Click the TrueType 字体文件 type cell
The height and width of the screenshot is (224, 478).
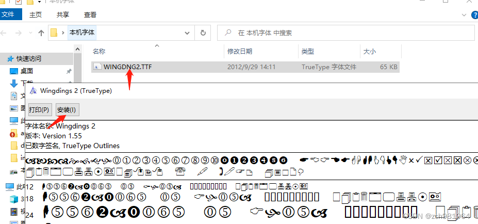[x=329, y=67]
